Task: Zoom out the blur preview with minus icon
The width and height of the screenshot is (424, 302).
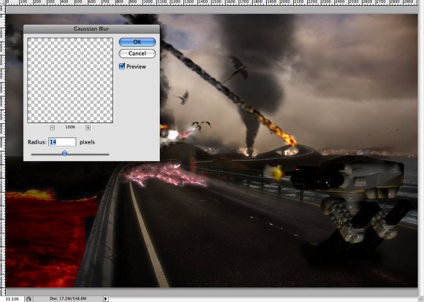Action: pos(53,128)
